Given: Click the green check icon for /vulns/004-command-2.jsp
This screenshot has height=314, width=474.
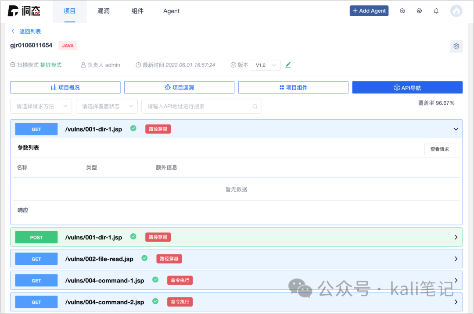Looking at the screenshot, I should click(x=155, y=301).
